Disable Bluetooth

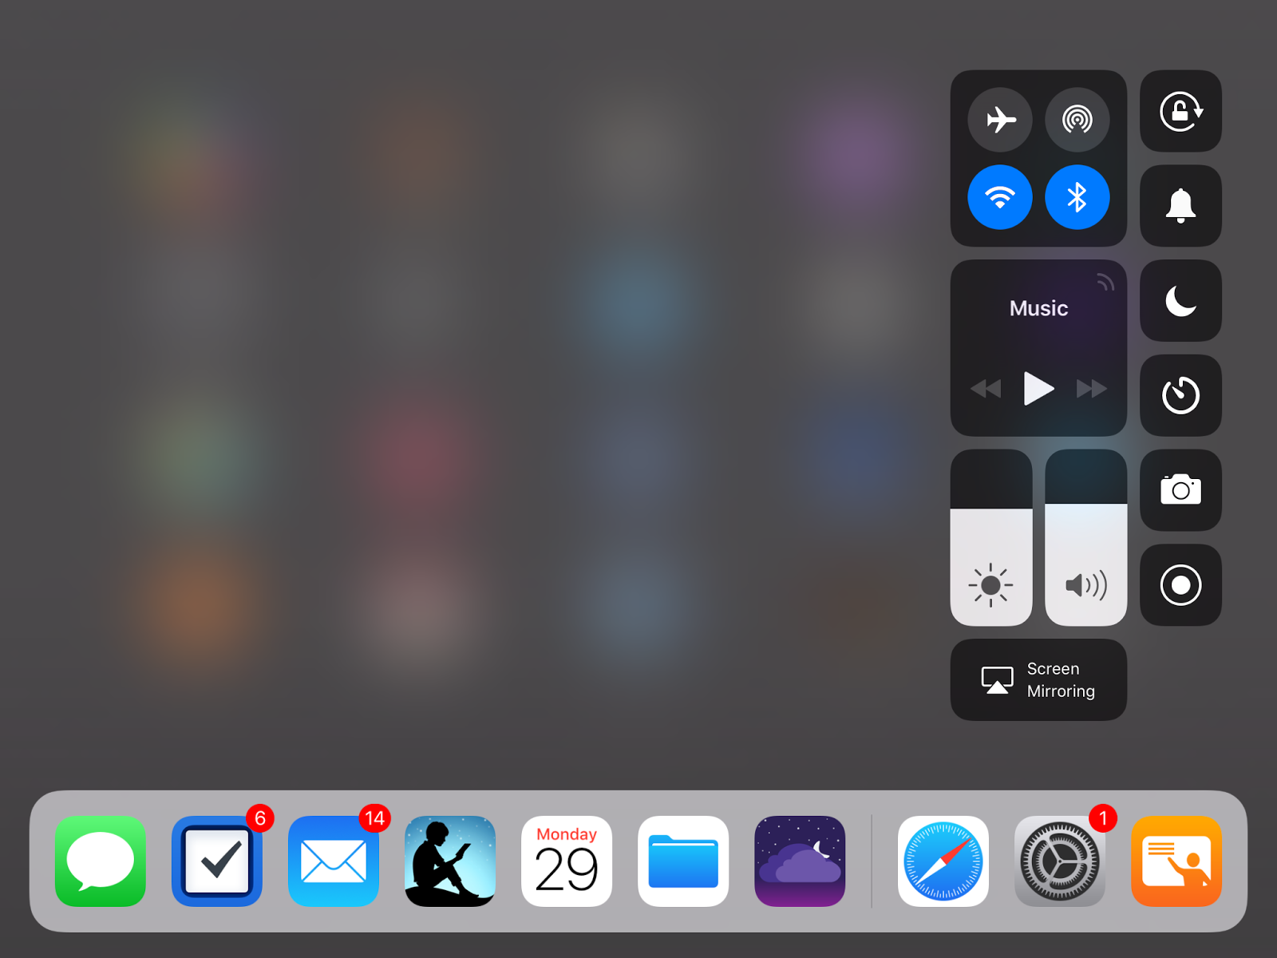1077,197
